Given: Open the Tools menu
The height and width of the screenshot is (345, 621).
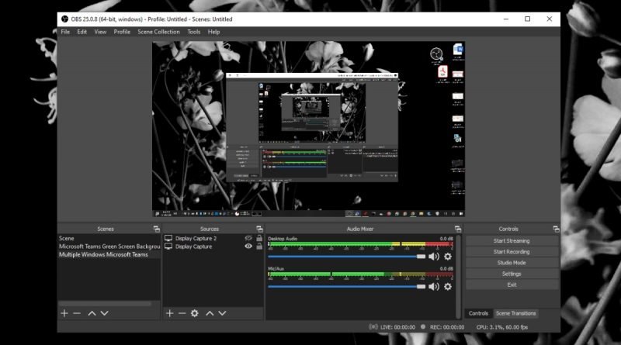Looking at the screenshot, I should pos(193,32).
